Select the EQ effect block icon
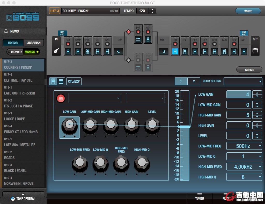Viewport: 265px width, 204px height. click(x=175, y=51)
